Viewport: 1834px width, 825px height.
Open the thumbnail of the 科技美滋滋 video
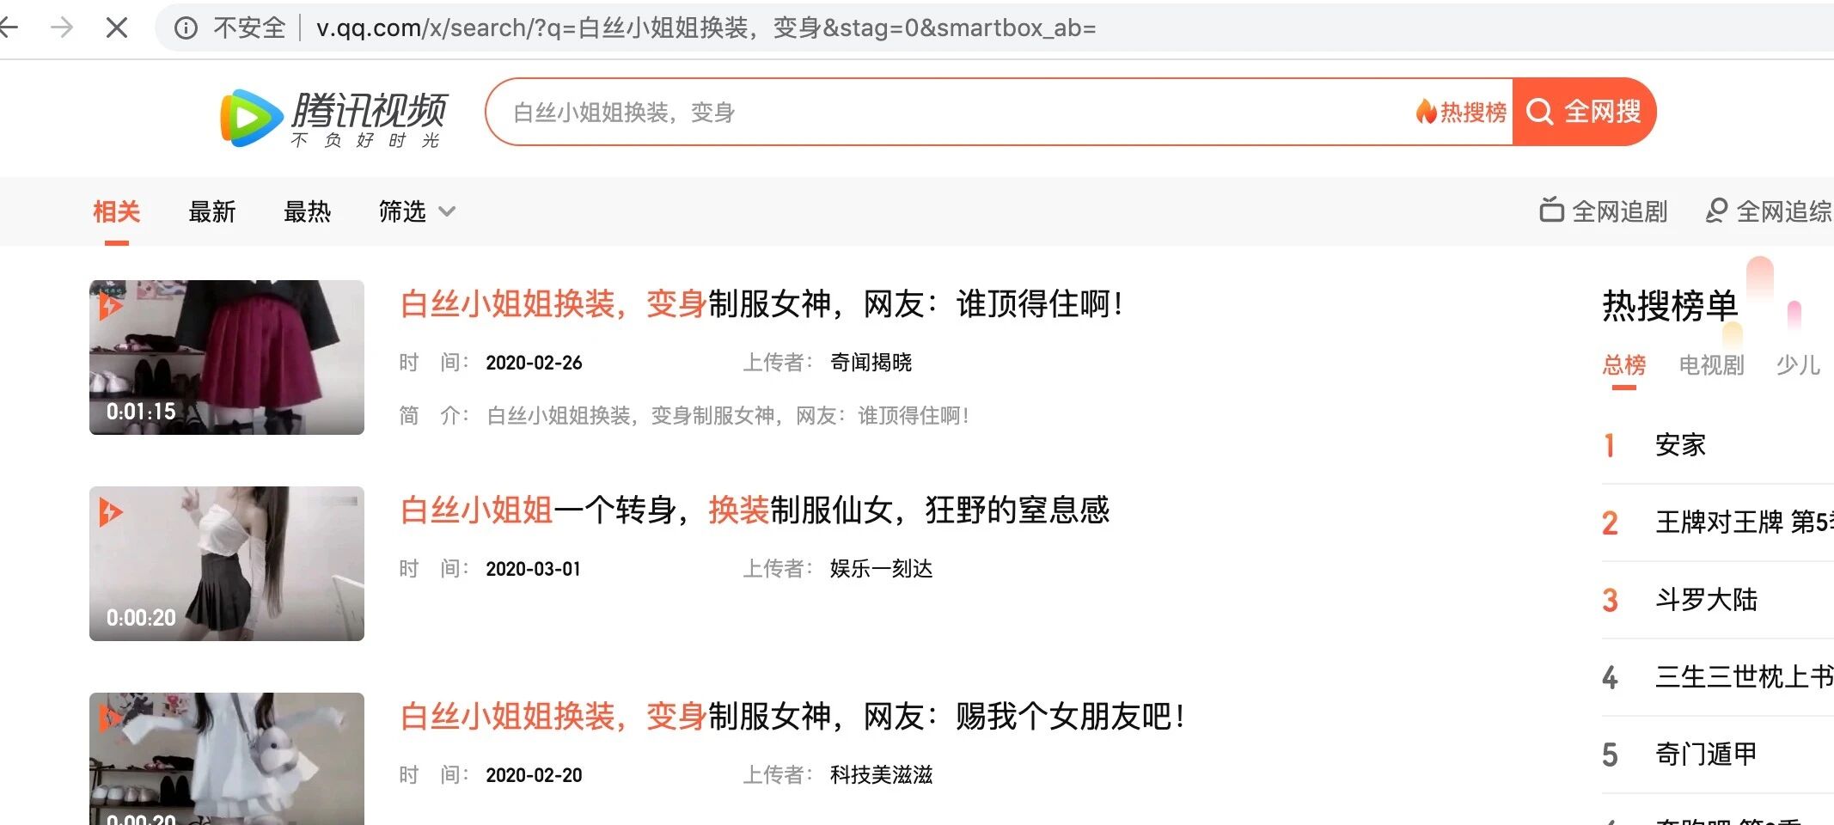coord(227,759)
